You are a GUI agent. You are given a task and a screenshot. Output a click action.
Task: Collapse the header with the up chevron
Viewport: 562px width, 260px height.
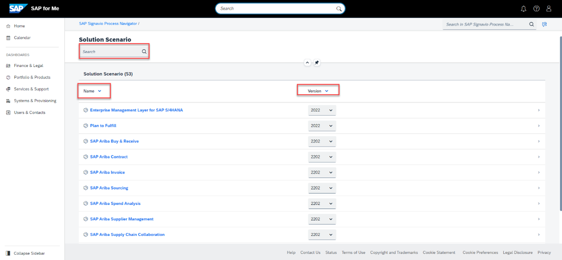[x=307, y=63]
